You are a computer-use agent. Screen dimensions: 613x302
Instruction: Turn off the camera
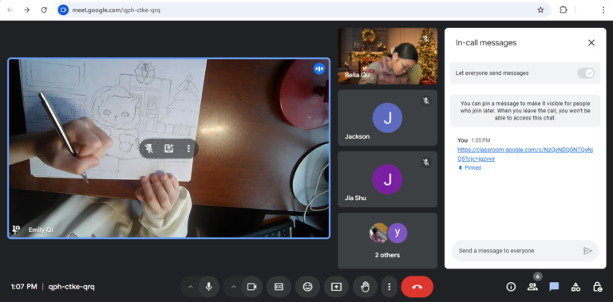click(251, 287)
